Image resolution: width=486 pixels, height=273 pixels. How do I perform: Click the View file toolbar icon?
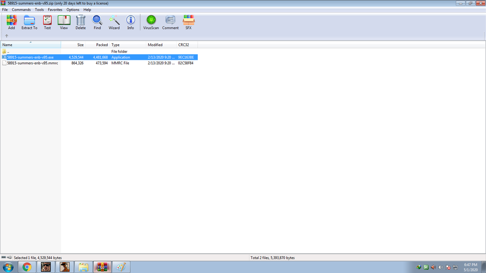tap(64, 22)
